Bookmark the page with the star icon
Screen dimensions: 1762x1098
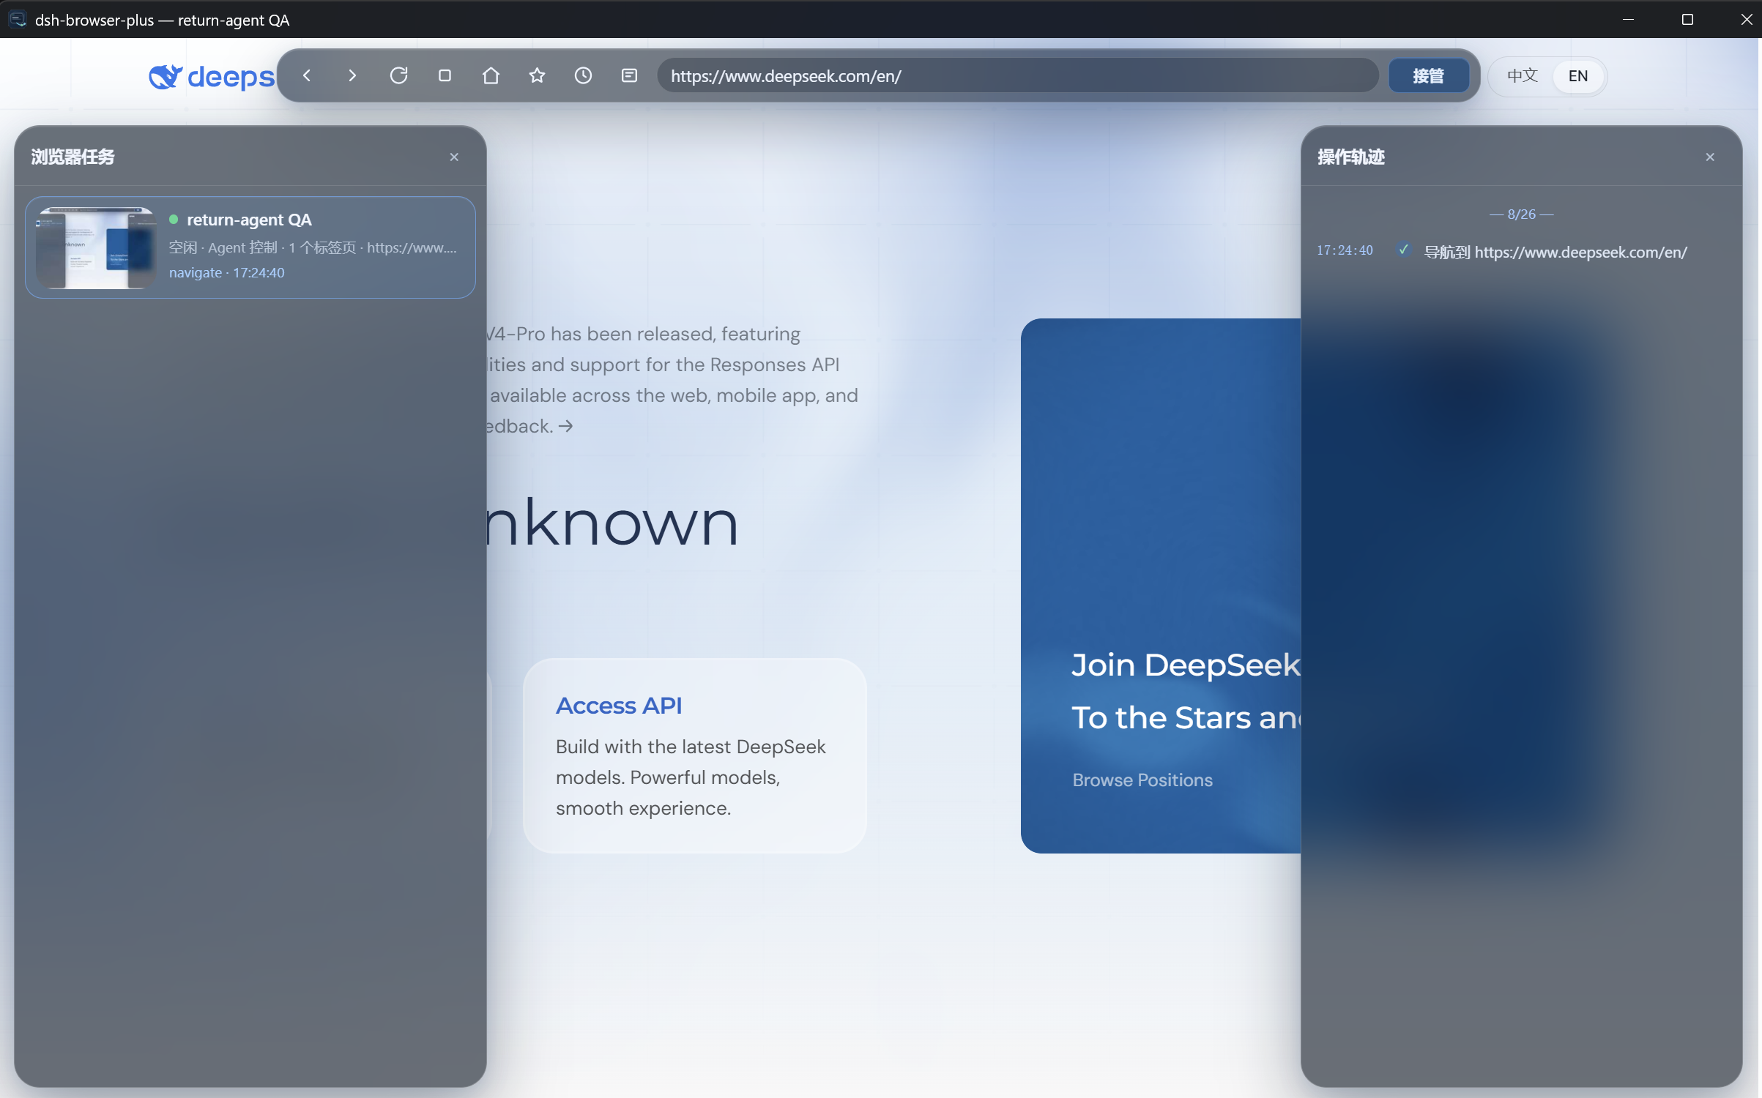[x=537, y=75]
